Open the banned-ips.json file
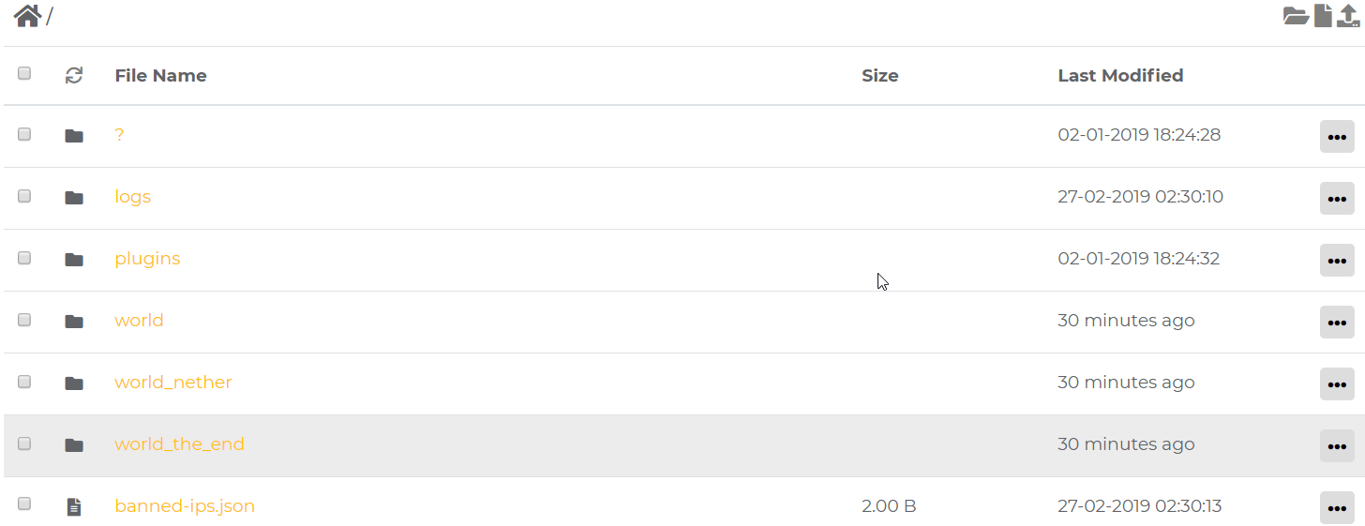The width and height of the screenshot is (1365, 526). point(185,506)
